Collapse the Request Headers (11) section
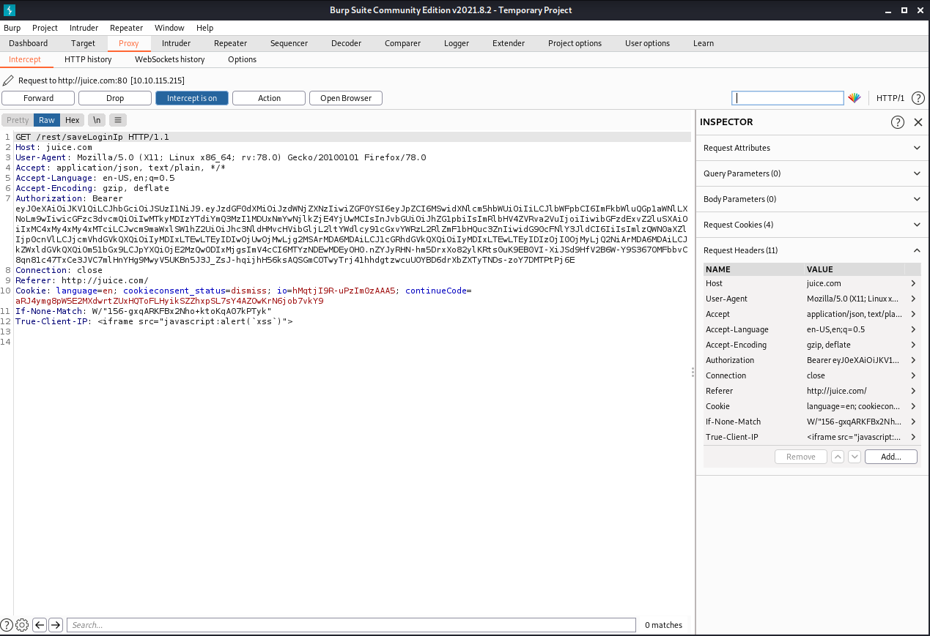 (x=813, y=250)
